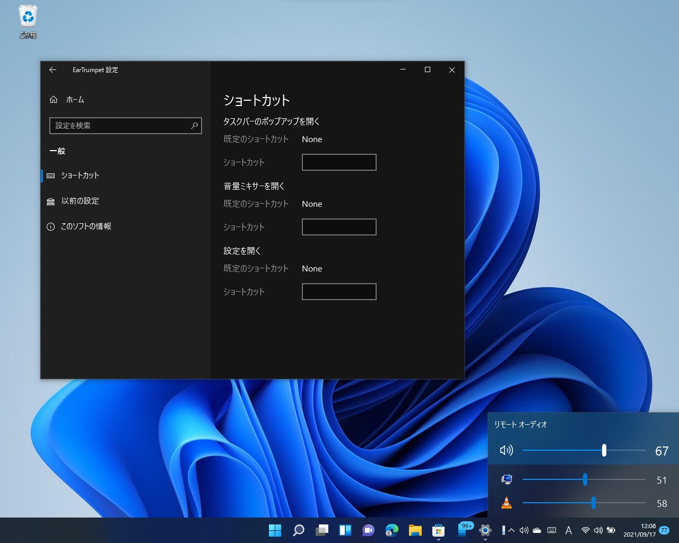Set VLC volume by clicking its slider
This screenshot has width=679, height=543.
[593, 503]
